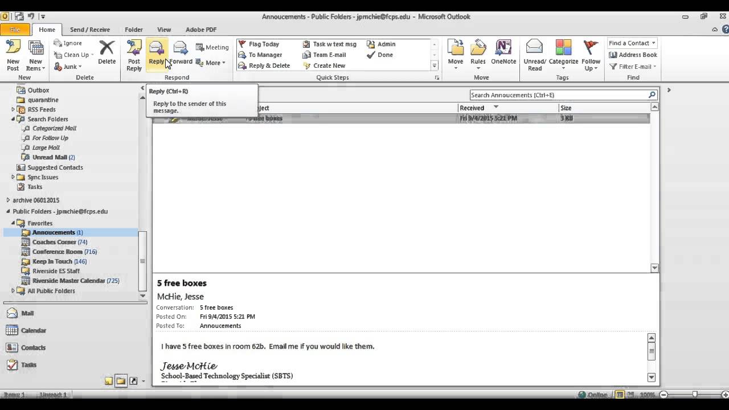Run Task w text msg quick step
This screenshot has width=729, height=410.
click(330, 44)
